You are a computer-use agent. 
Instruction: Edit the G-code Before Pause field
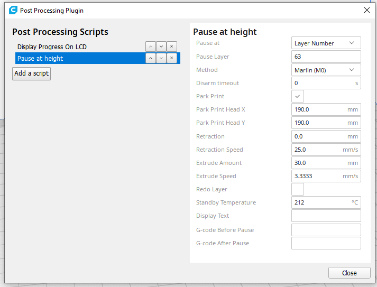tap(326, 230)
